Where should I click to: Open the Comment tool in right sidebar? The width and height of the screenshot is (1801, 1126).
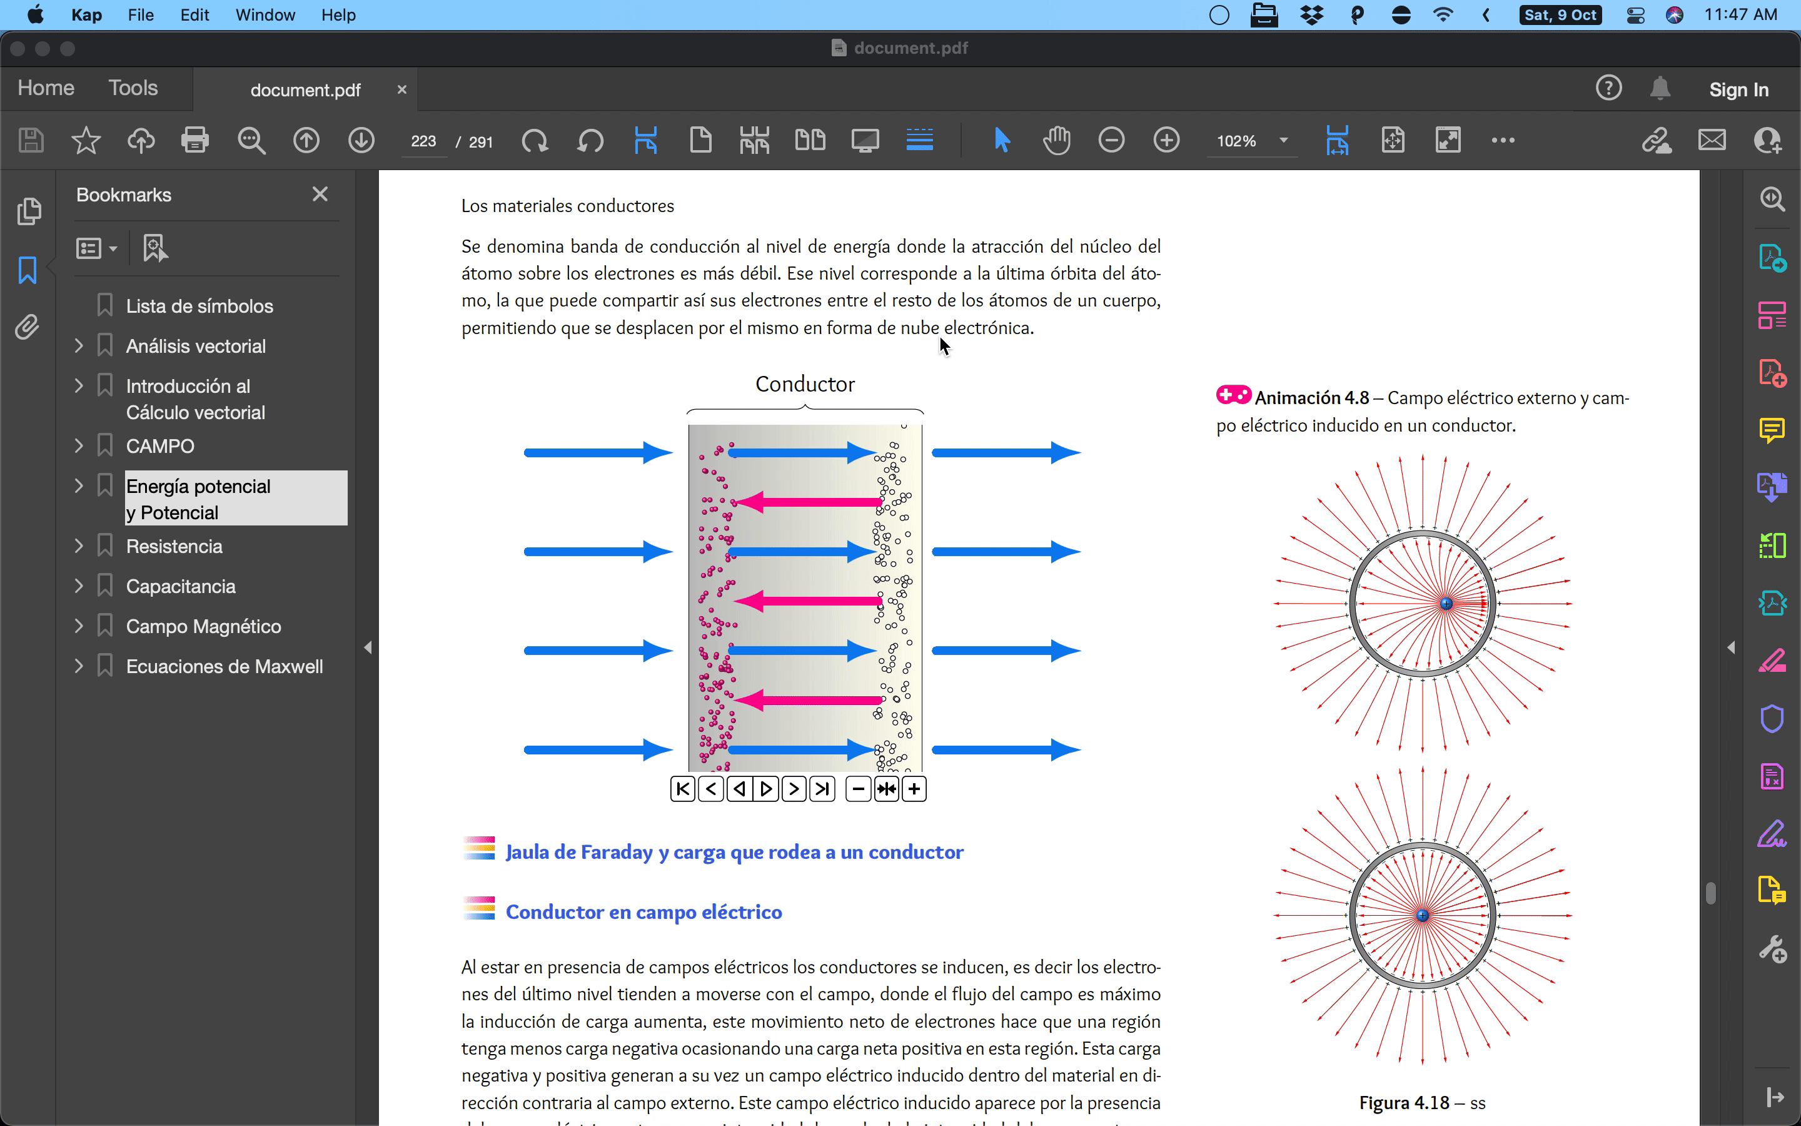tap(1772, 430)
